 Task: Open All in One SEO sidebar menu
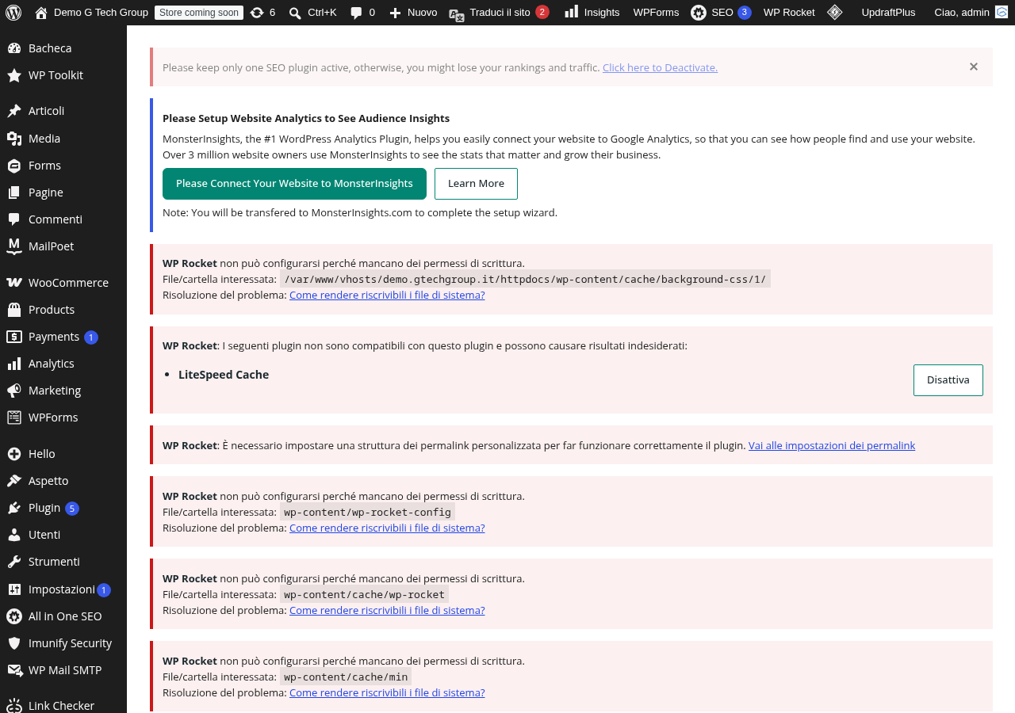coord(63,616)
